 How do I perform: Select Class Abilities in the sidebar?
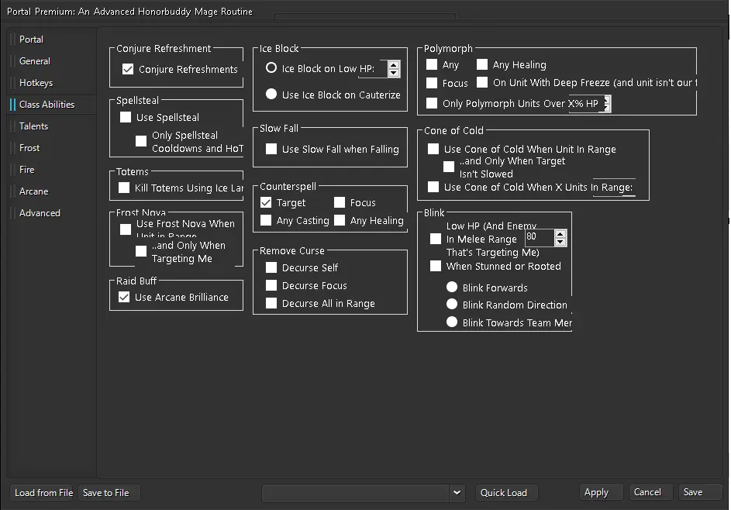coord(47,105)
